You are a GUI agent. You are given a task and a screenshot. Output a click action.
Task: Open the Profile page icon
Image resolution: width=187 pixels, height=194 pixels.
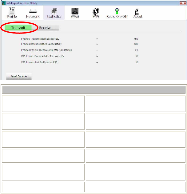(12, 11)
